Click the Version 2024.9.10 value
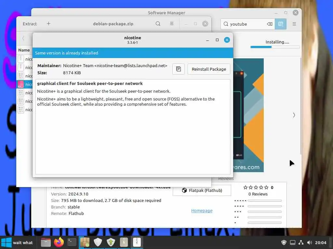This screenshot has width=333, height=249. [x=78, y=194]
